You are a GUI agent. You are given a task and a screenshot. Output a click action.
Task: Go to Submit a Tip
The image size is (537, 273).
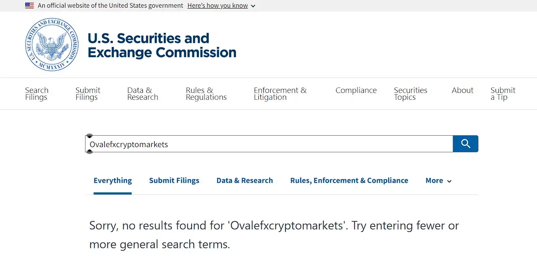503,93
